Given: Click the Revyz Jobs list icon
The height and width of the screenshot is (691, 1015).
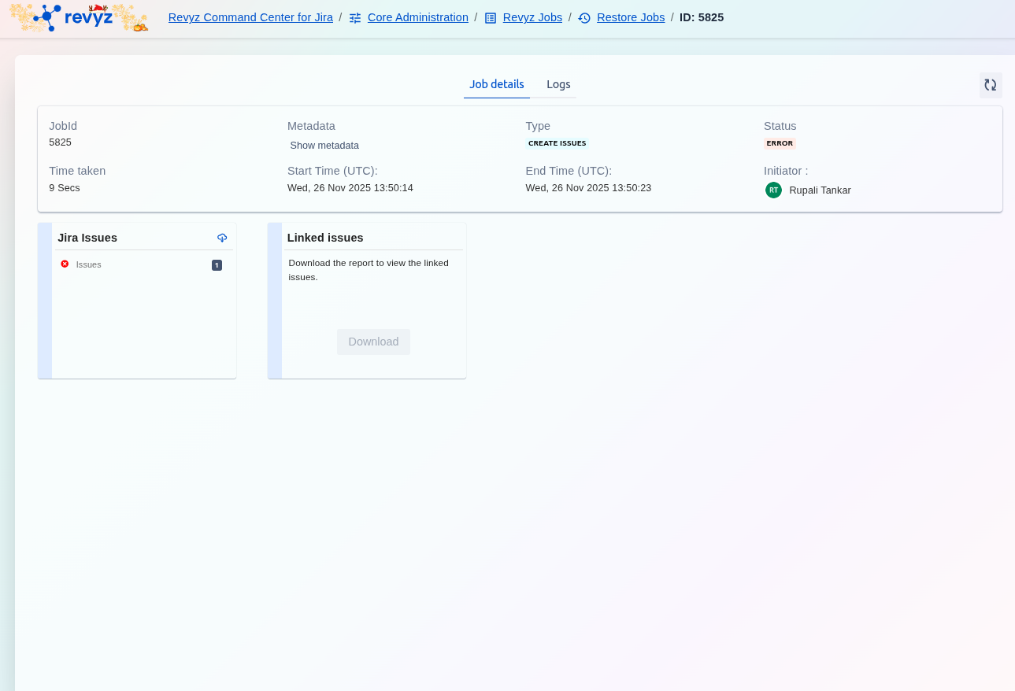Looking at the screenshot, I should click(x=491, y=18).
